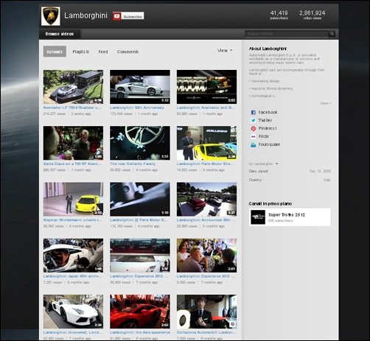Click the Facebook icon in sidebar
The image size is (370, 341).
pyautogui.click(x=253, y=113)
